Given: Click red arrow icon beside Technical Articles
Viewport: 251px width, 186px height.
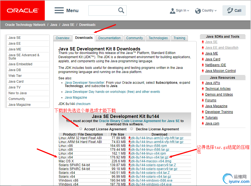Looking at the screenshot, I should pyautogui.click(x=203, y=89).
